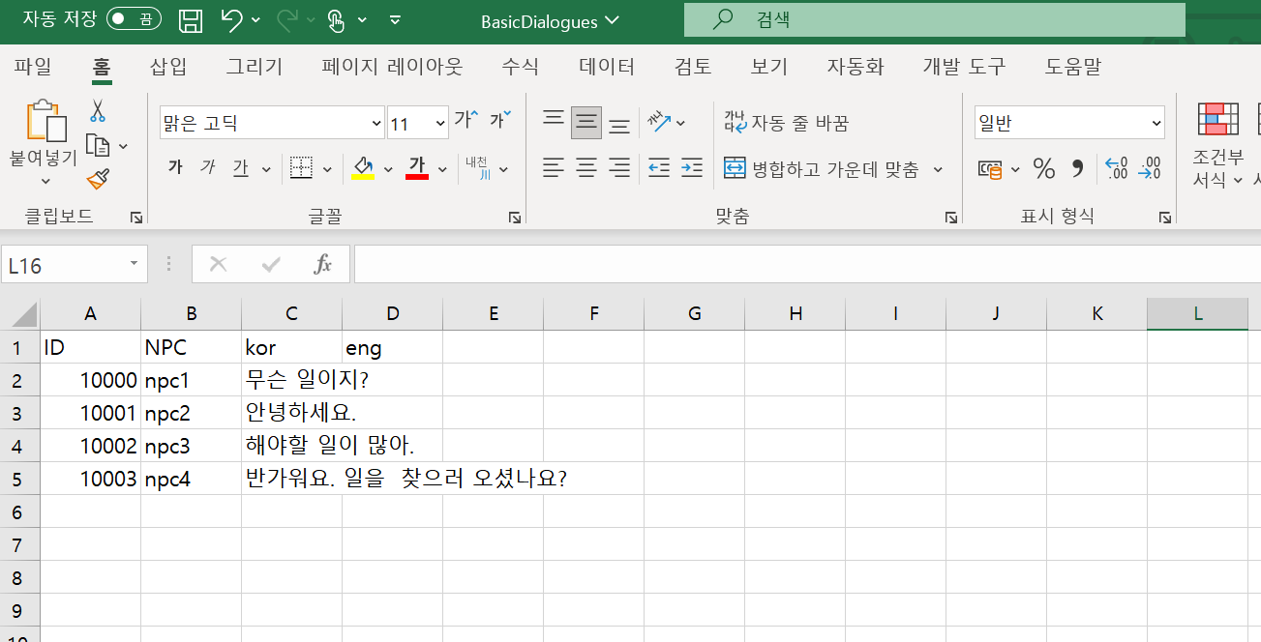Click the Save icon in title bar

[191, 20]
